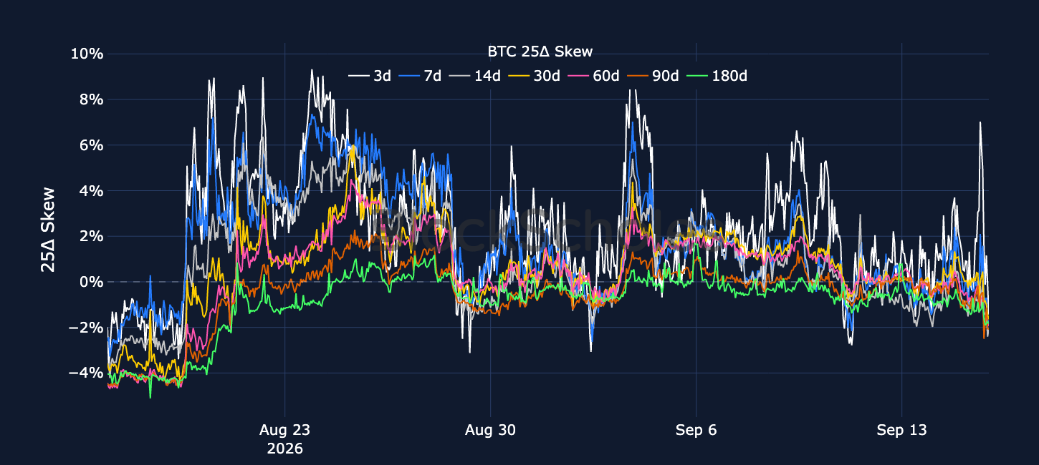The image size is (1039, 465).
Task: Click the 10% y-axis tick label
Action: [x=87, y=54]
